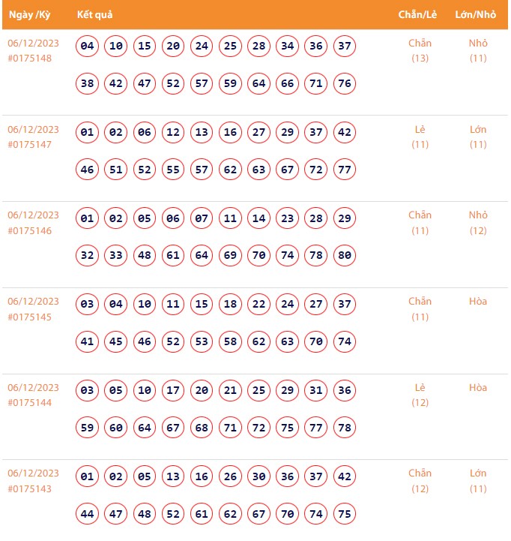Screen dimensions: 511x541
Task: Open draw #0175148 details
Action: point(31,59)
